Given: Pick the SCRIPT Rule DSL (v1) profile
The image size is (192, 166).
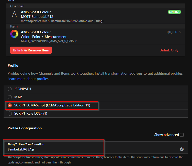Looking at the screenshot, I should pos(10,114).
